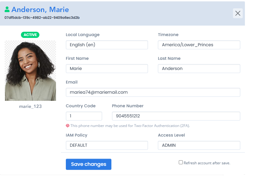The width and height of the screenshot is (260, 176).
Task: Open the Local Language English (en) field
Action: click(x=107, y=45)
